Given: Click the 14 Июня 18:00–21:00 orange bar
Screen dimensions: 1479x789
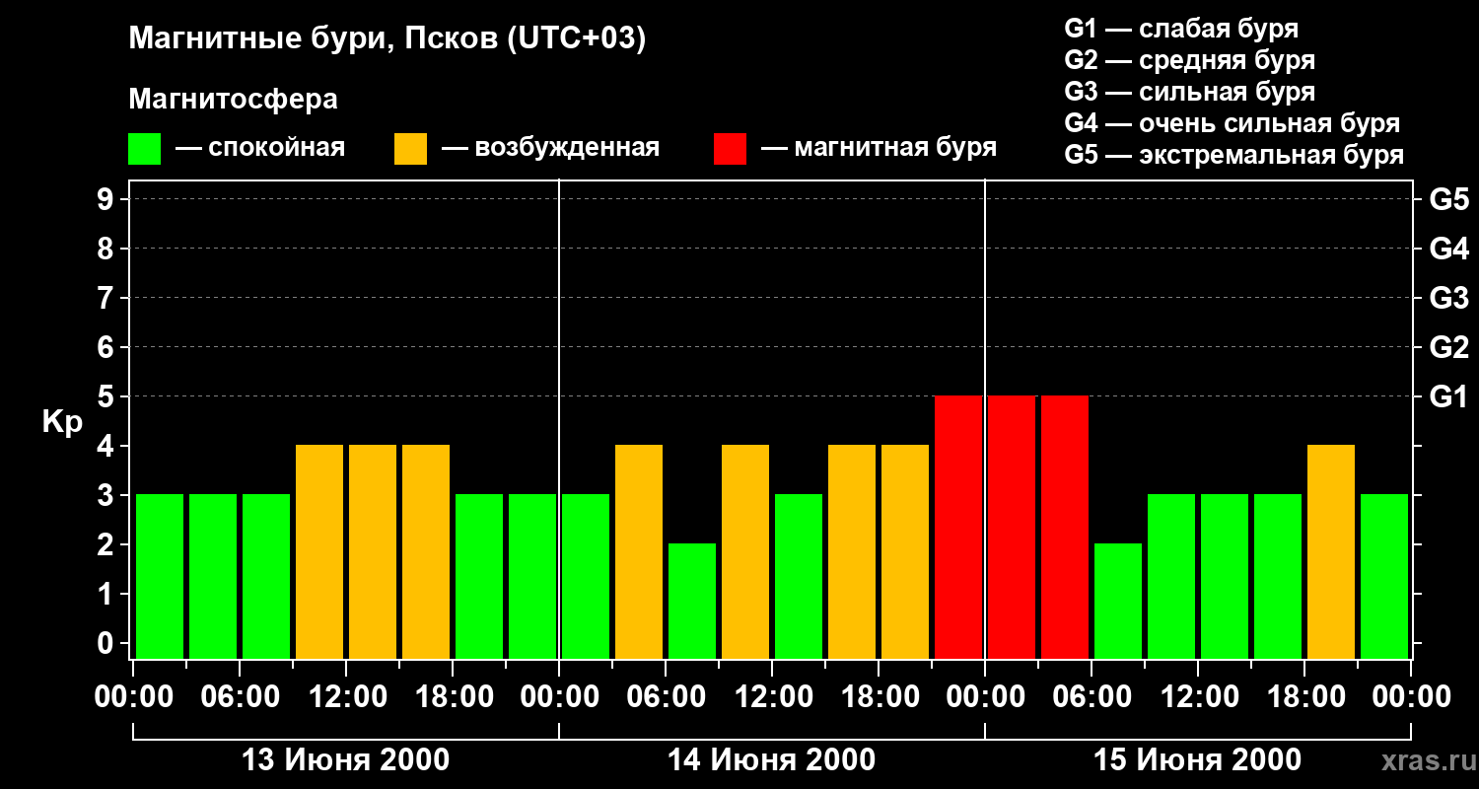Looking at the screenshot, I should (x=905, y=551).
